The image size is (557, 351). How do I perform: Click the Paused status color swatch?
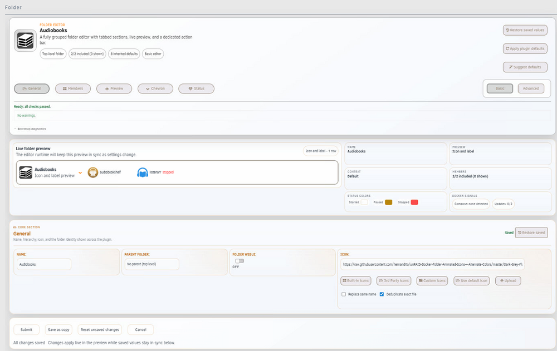[x=388, y=202]
